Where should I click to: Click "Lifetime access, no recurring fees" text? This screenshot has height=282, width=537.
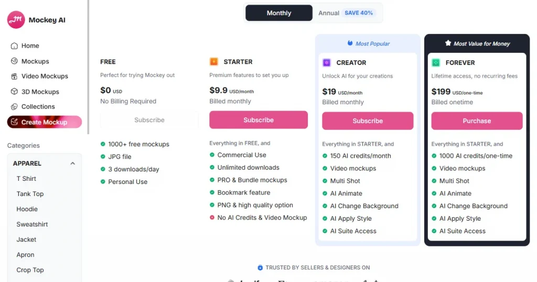pos(474,76)
